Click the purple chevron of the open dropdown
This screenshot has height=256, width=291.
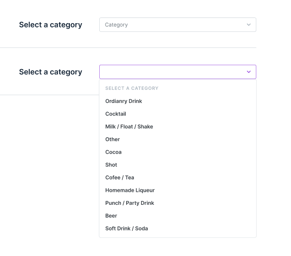[249, 71]
